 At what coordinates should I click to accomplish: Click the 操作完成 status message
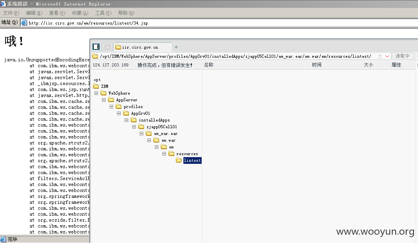point(165,65)
